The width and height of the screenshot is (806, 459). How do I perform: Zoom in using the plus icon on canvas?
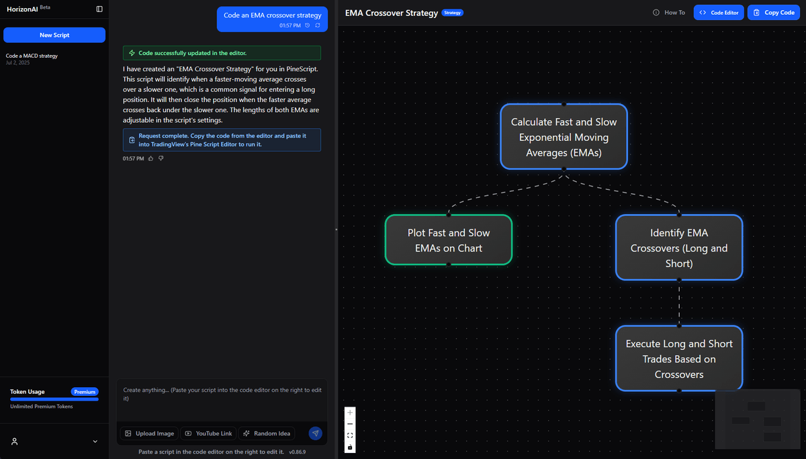click(350, 412)
